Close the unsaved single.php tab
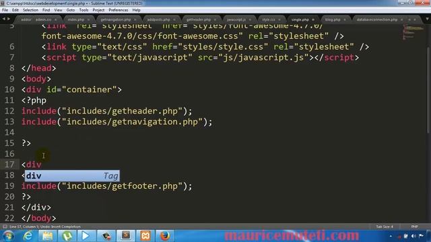Screen dimensions: 431x242 [x=313, y=19]
